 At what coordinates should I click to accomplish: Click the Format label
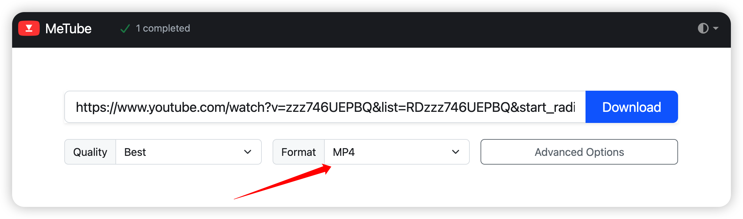click(x=298, y=152)
